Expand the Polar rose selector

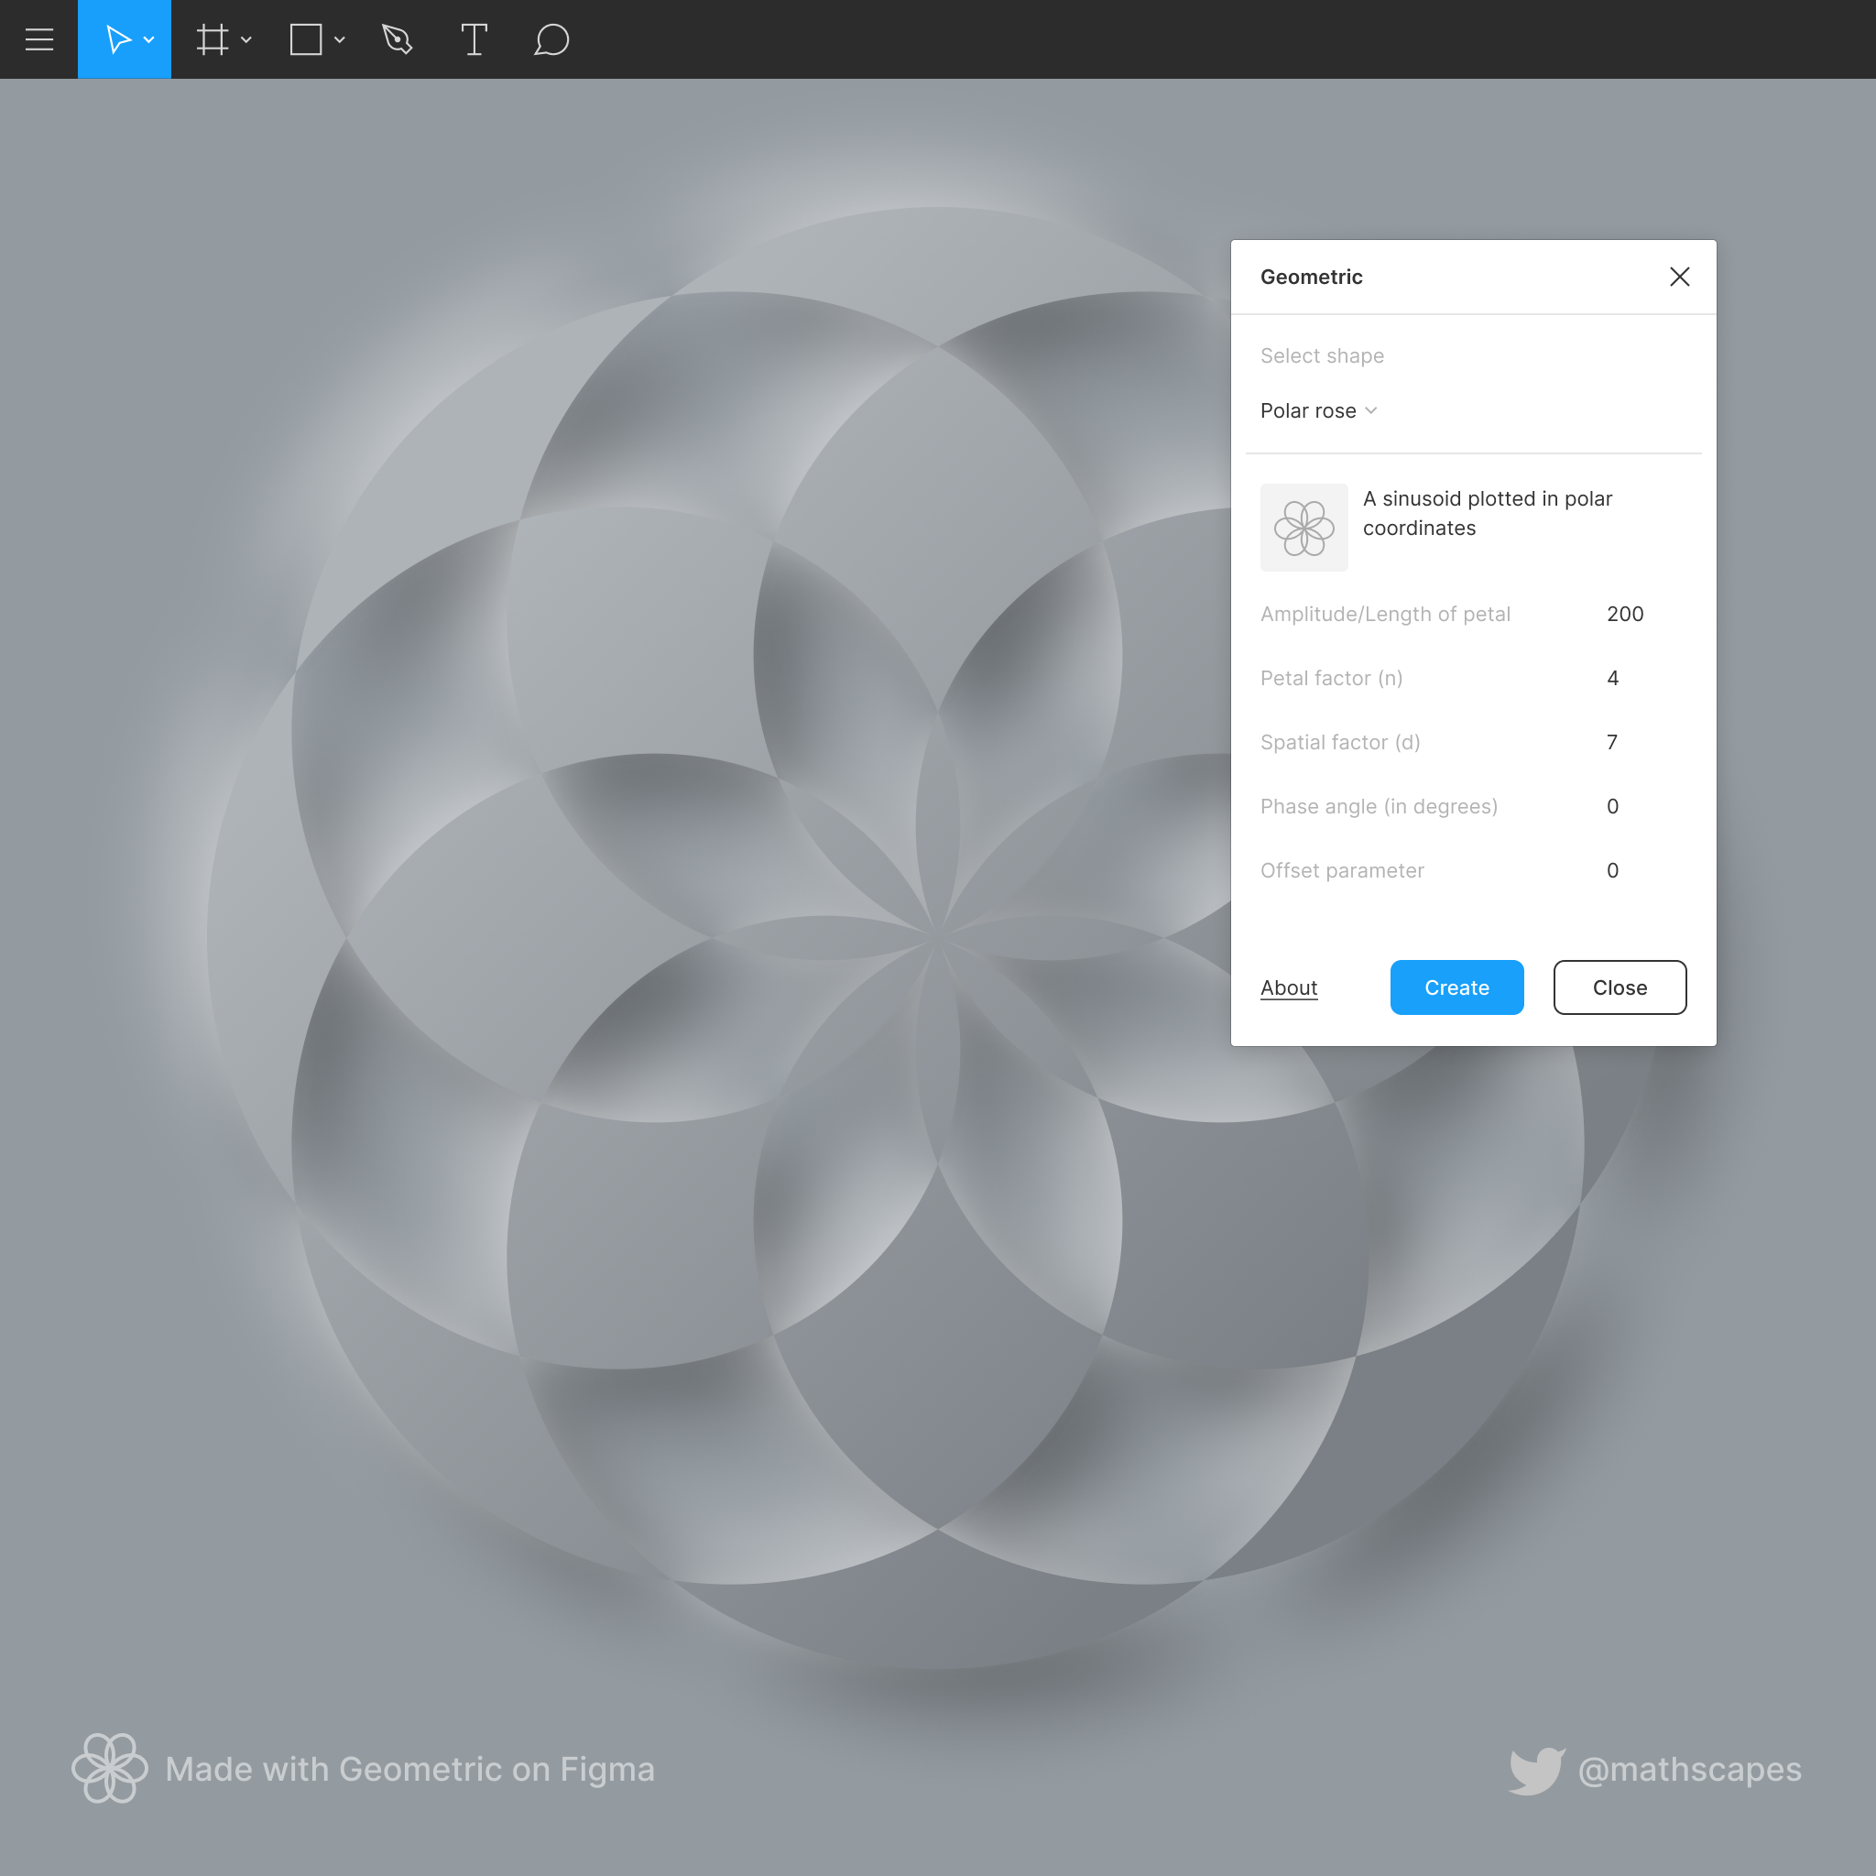[1317, 409]
